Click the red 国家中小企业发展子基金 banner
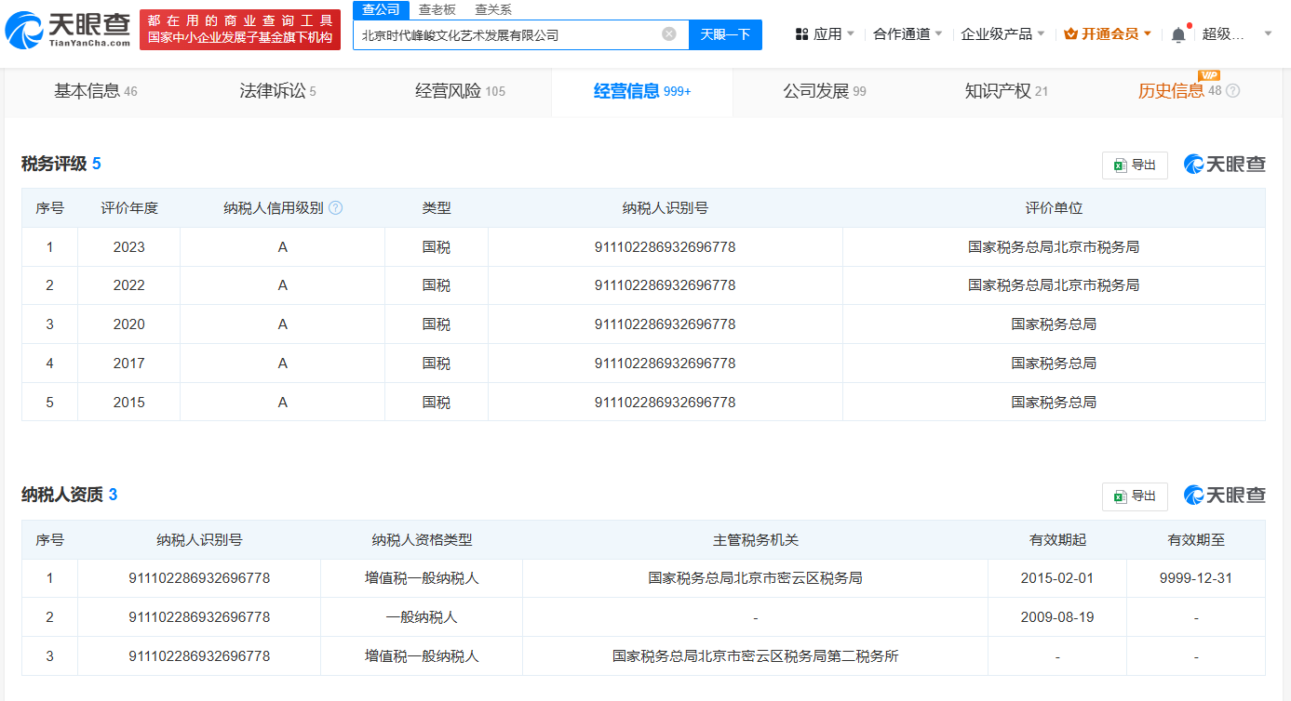This screenshot has width=1291, height=701. point(240,30)
